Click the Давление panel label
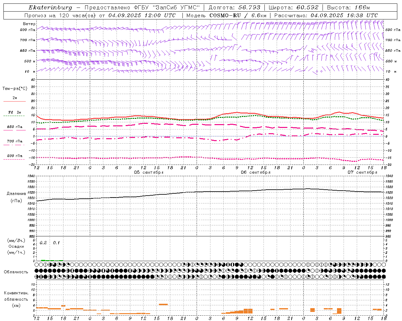The image size is (402, 321). [x=16, y=194]
